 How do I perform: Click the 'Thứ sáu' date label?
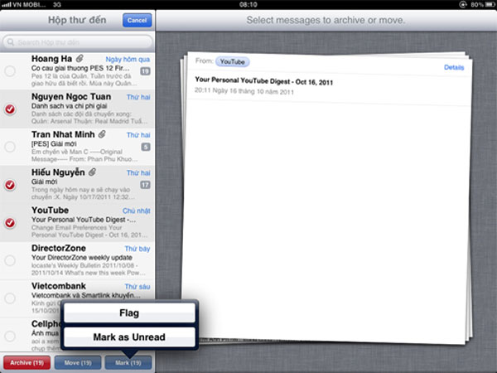pyautogui.click(x=138, y=287)
